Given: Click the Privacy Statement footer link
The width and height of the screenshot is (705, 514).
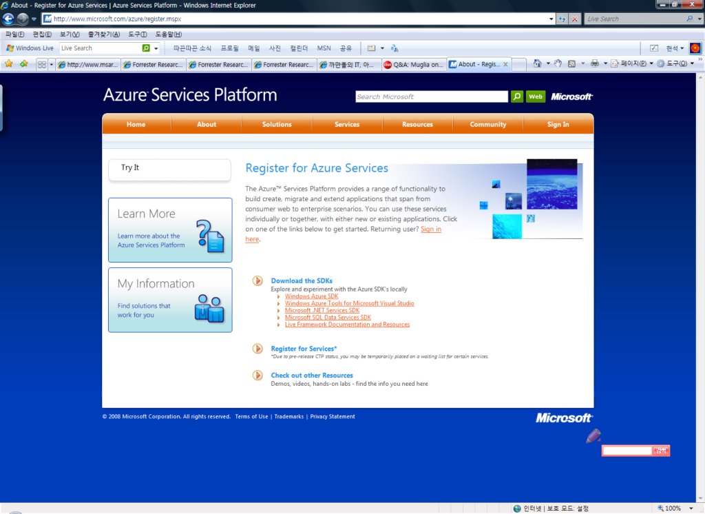Looking at the screenshot, I should (333, 416).
